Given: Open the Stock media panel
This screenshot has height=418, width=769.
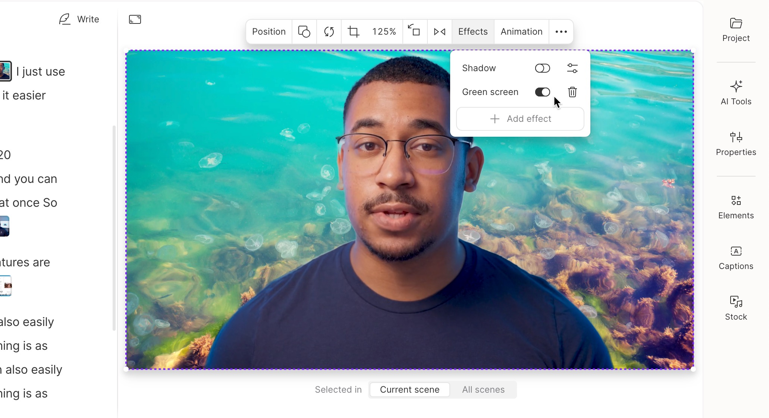Looking at the screenshot, I should tap(736, 308).
